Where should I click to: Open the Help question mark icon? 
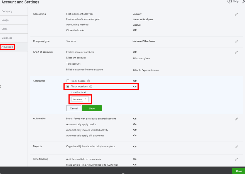(229, 2)
